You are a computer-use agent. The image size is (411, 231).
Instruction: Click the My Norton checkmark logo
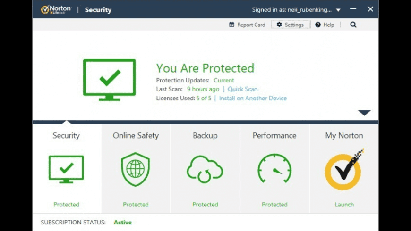coord(344,170)
